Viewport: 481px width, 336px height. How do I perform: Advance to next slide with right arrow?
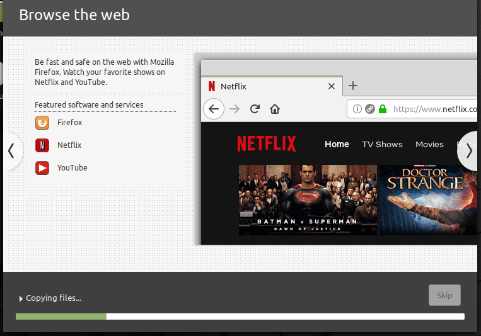[468, 151]
